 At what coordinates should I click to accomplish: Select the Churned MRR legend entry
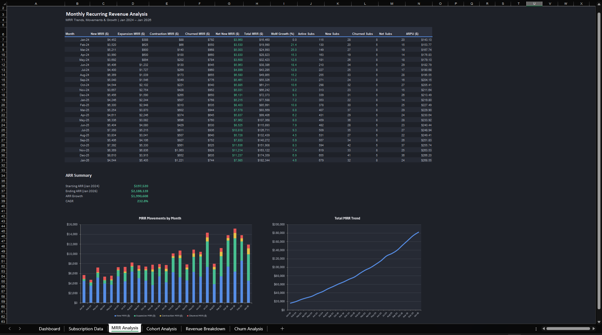click(x=197, y=316)
